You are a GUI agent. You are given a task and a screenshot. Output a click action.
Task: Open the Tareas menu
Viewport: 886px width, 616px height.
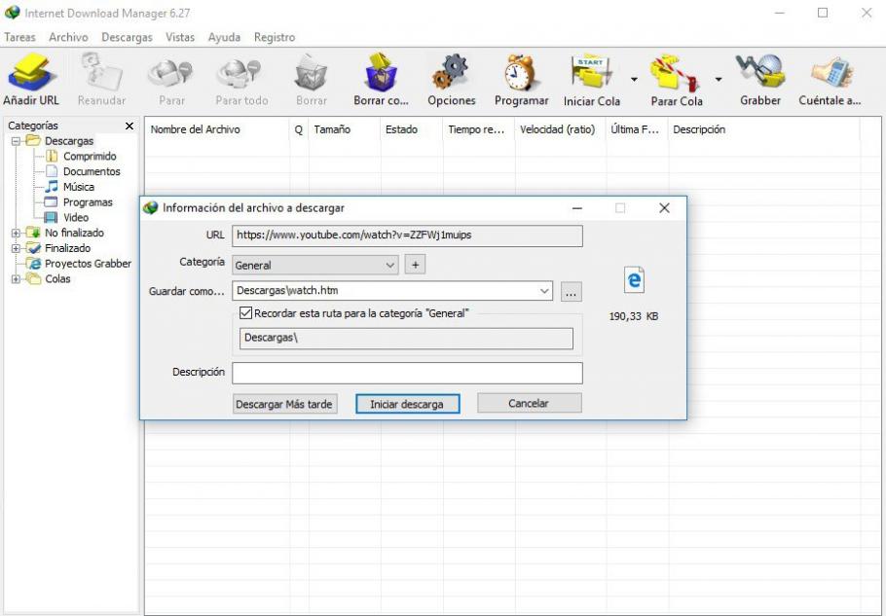pos(19,37)
